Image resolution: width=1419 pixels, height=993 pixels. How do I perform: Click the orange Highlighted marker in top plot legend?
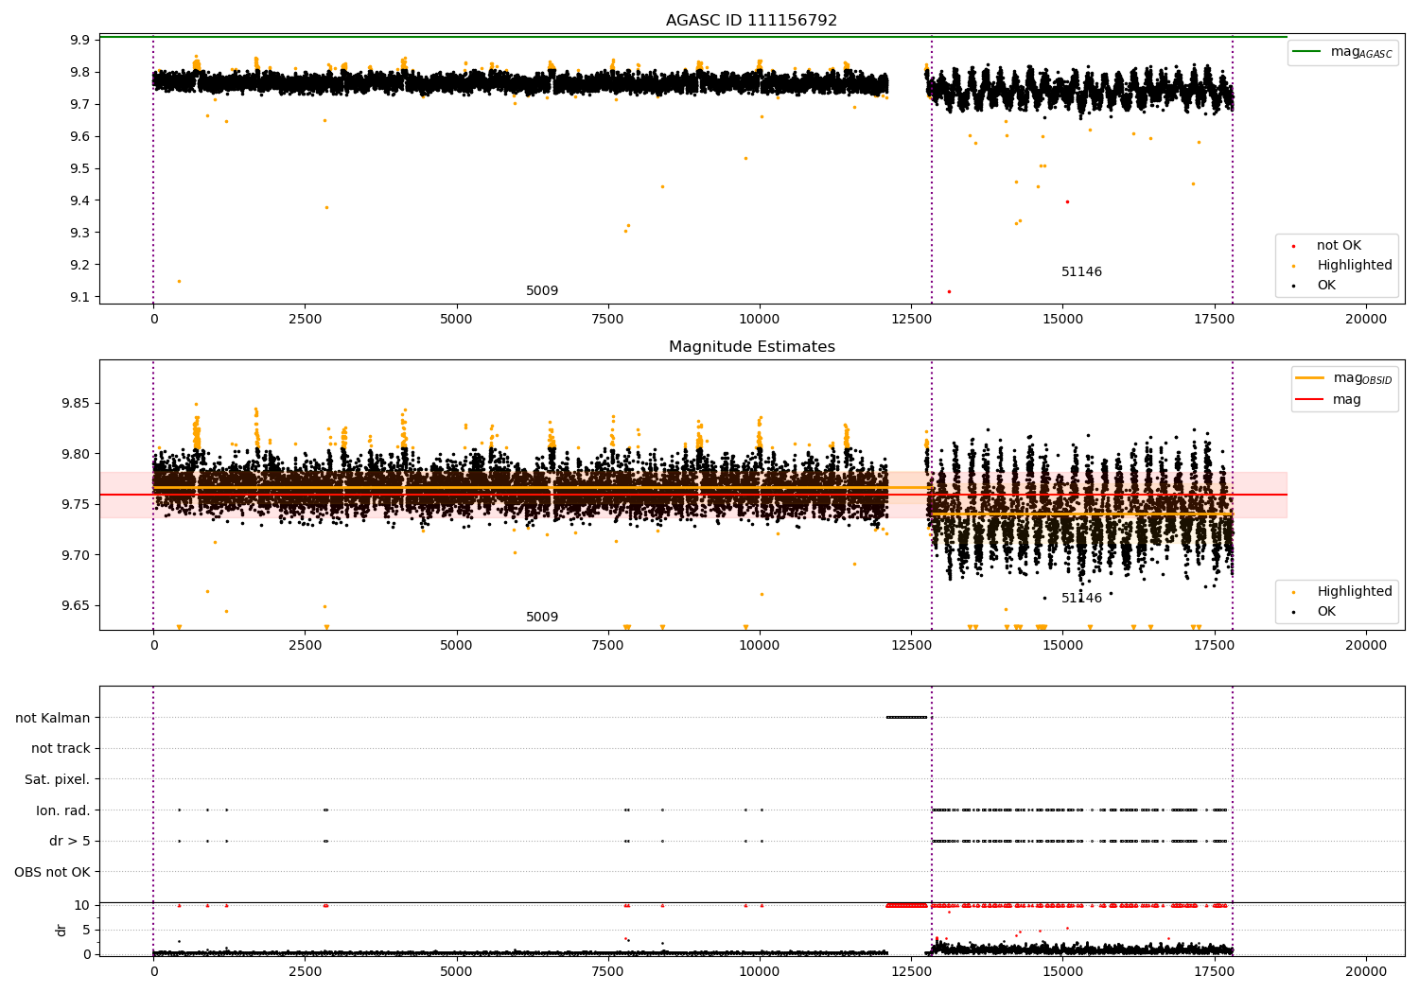(x=1293, y=266)
